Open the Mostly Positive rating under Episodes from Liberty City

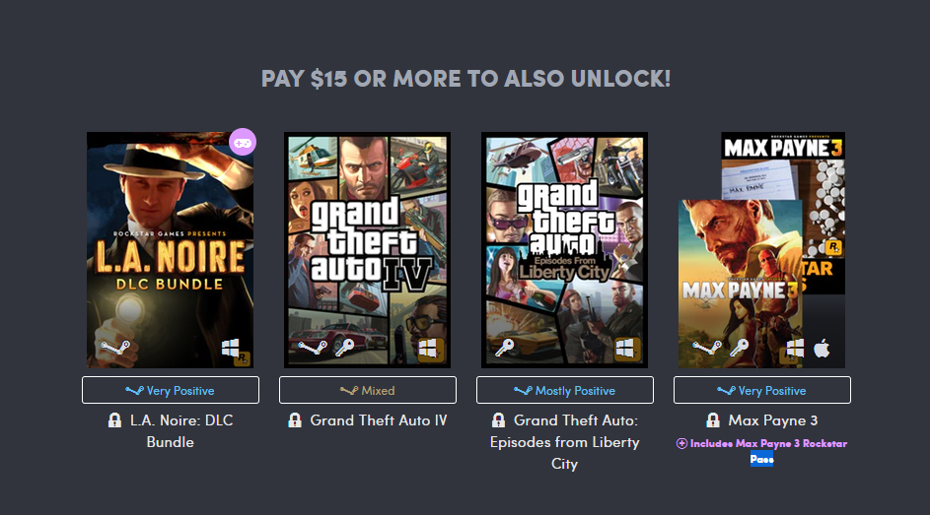coord(565,390)
